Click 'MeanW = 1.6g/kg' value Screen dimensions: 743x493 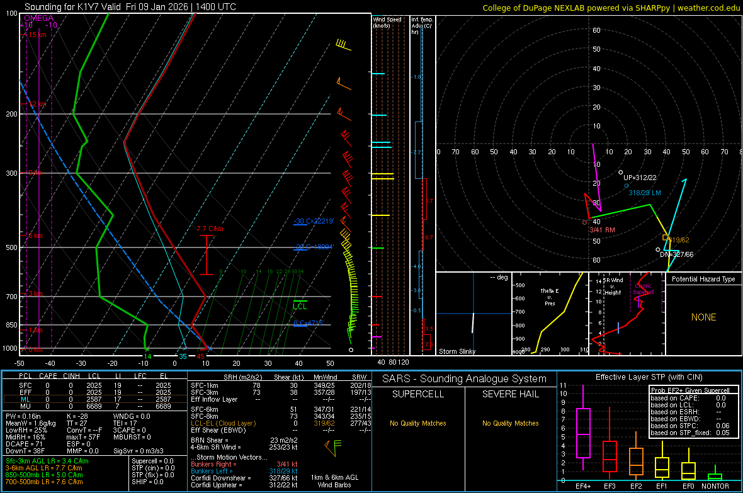pyautogui.click(x=31, y=423)
